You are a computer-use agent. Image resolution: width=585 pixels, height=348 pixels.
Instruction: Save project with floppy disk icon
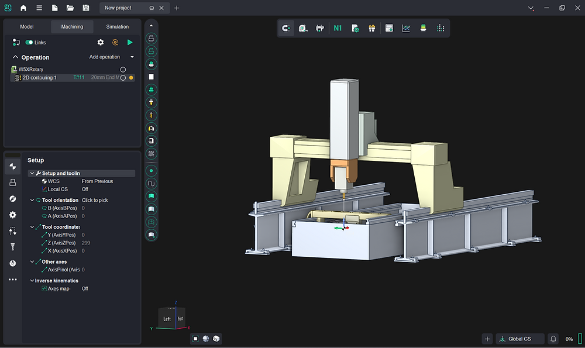click(86, 8)
